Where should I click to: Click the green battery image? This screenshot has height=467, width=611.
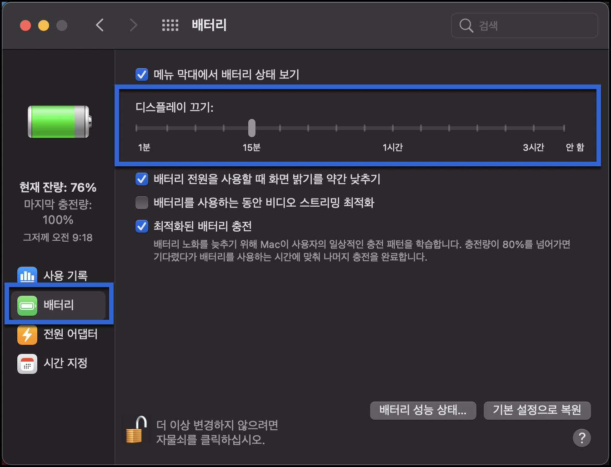[x=58, y=122]
